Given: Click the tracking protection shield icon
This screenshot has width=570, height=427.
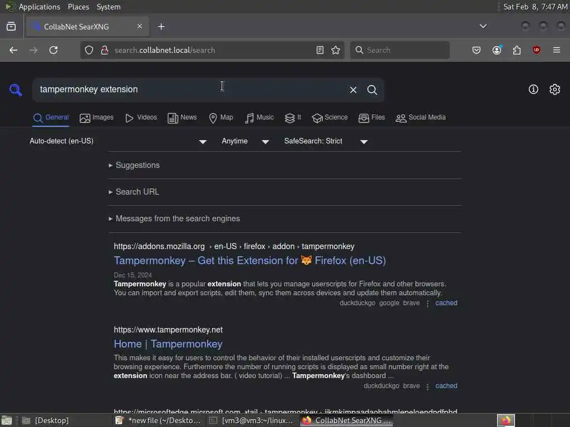Looking at the screenshot, I should (89, 50).
